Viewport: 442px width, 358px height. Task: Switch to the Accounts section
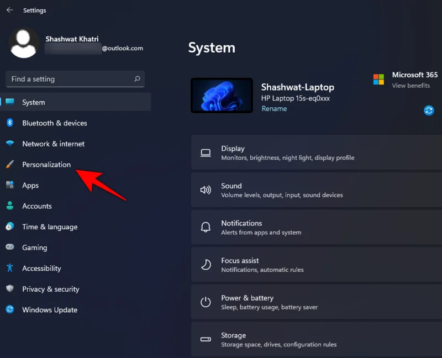(x=37, y=206)
